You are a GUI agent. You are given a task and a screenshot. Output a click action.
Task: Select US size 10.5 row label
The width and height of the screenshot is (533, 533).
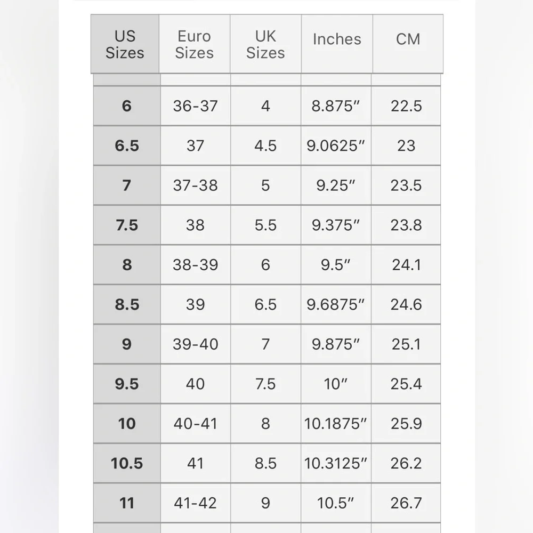126,463
